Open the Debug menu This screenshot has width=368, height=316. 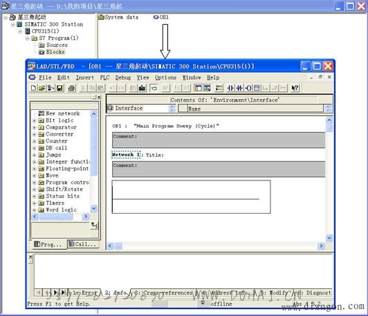pos(123,77)
